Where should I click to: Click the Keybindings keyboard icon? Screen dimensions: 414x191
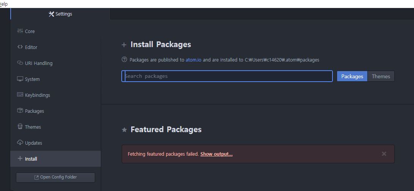point(20,95)
